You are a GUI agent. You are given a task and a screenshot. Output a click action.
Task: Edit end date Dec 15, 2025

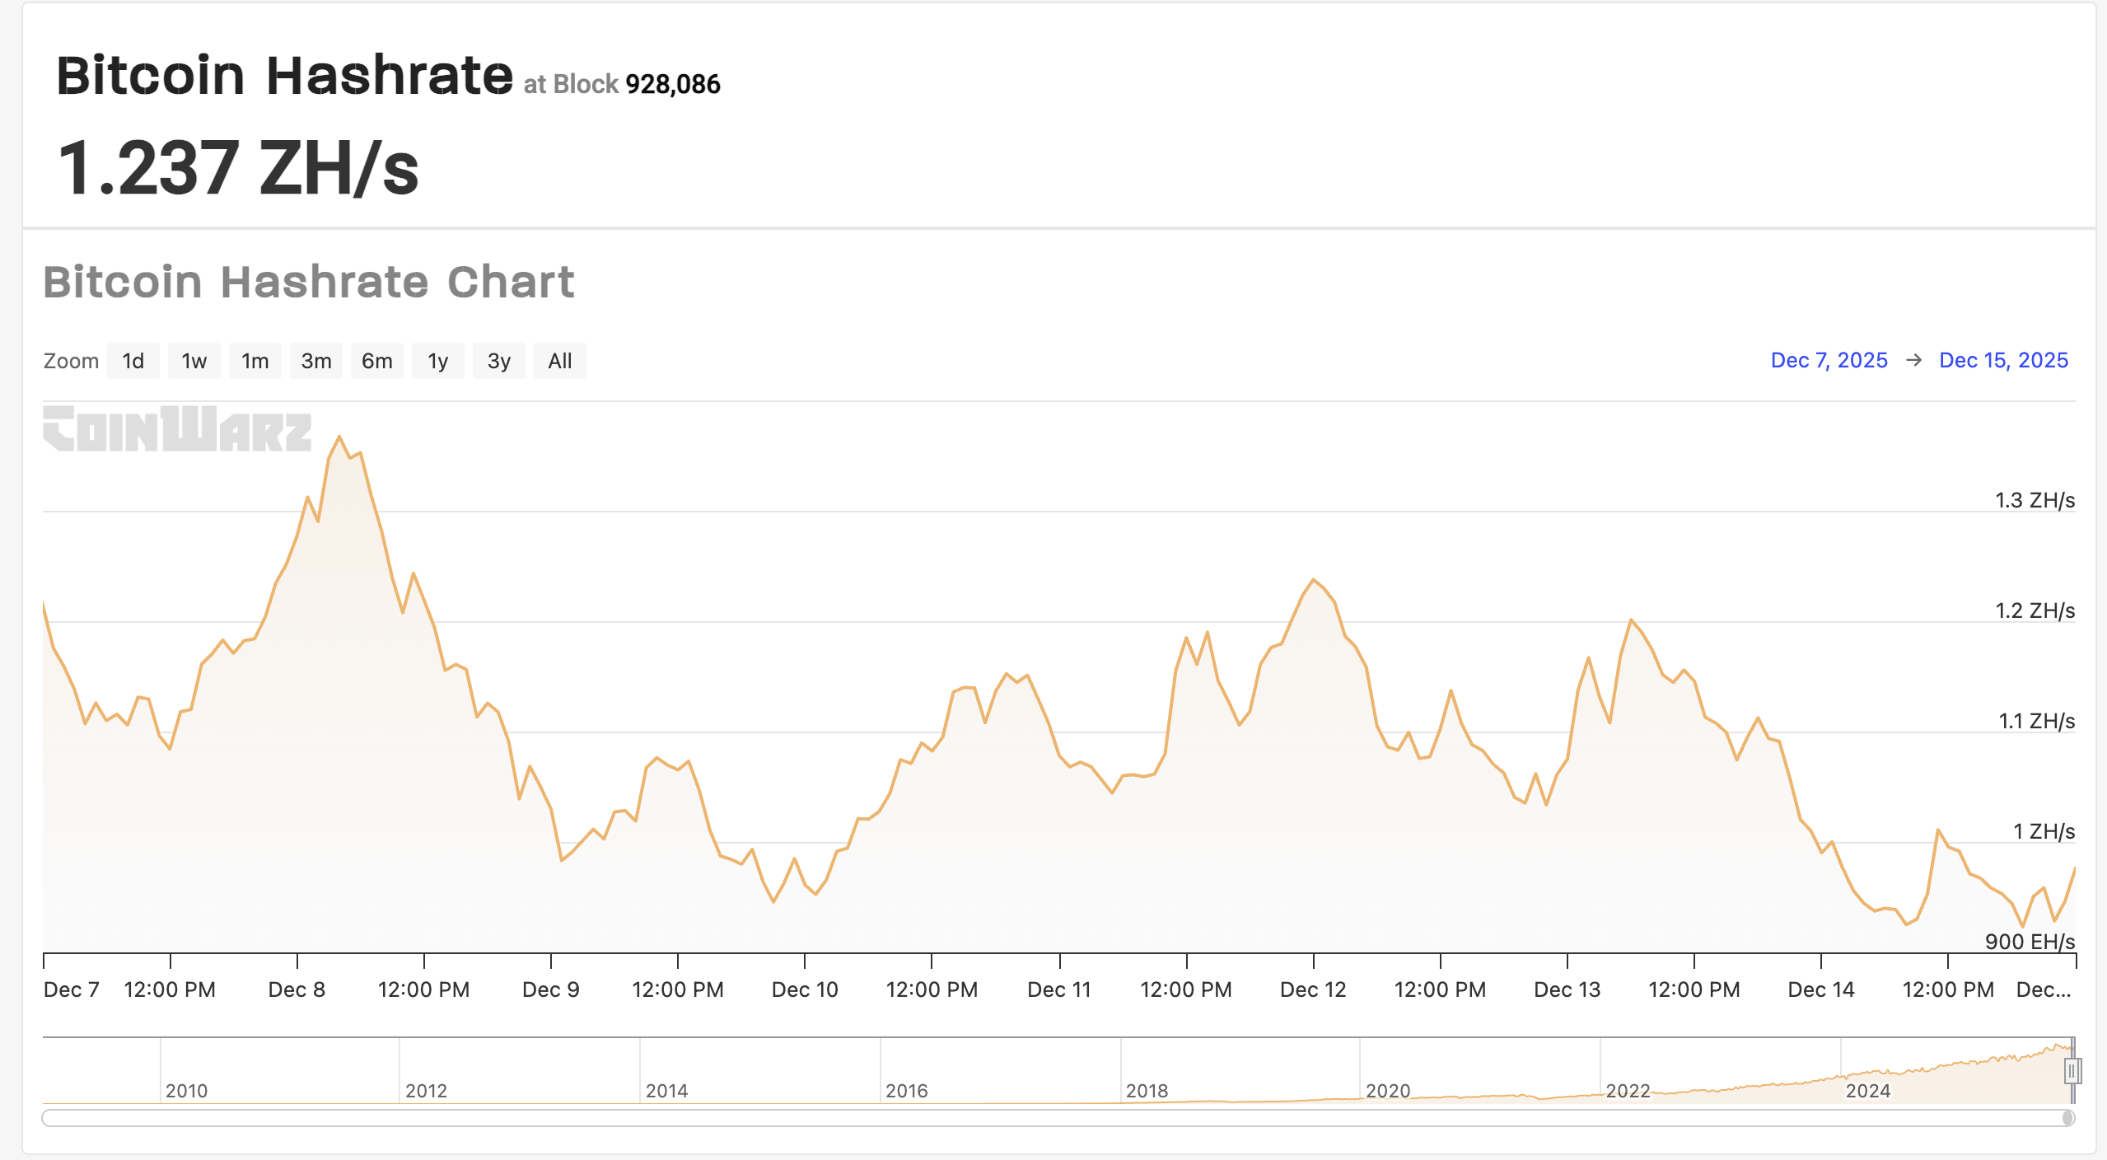point(2003,360)
